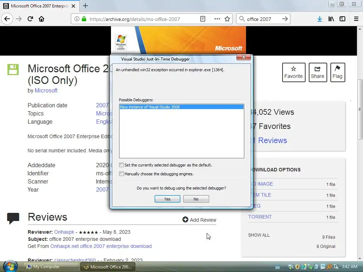Switch to My Computer taskbar button
363x272 pixels.
[x=51, y=267]
